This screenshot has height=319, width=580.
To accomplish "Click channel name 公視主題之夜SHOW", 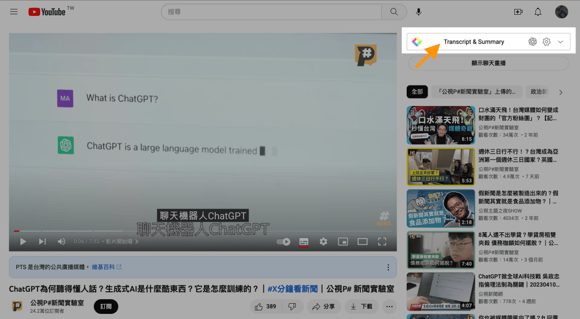I will [500, 211].
